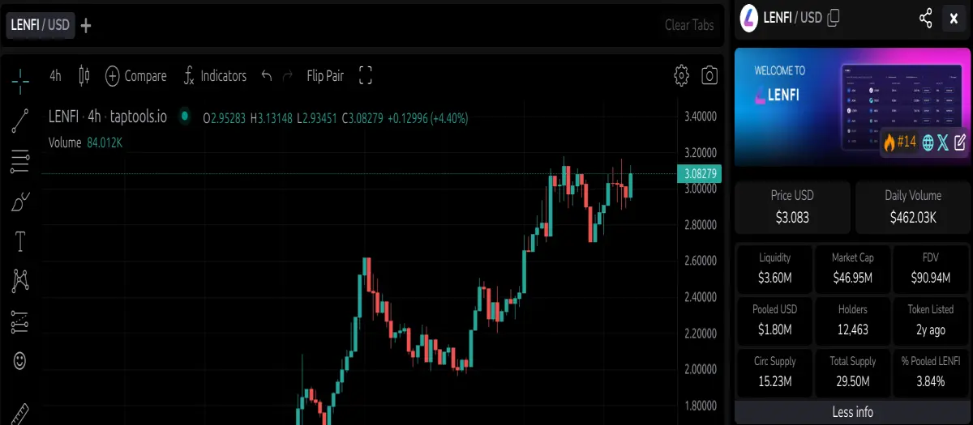Click the 3.40000 price axis label
The image size is (973, 425).
pyautogui.click(x=700, y=116)
